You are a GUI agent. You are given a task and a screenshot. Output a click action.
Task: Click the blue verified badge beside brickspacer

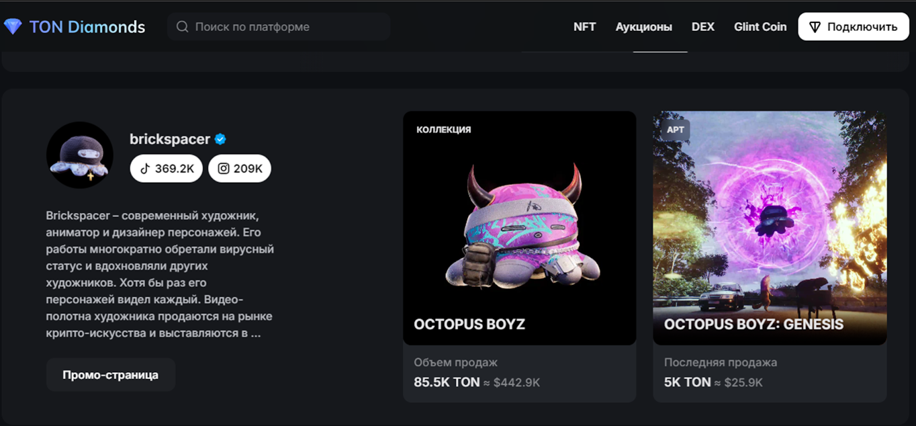pyautogui.click(x=220, y=139)
